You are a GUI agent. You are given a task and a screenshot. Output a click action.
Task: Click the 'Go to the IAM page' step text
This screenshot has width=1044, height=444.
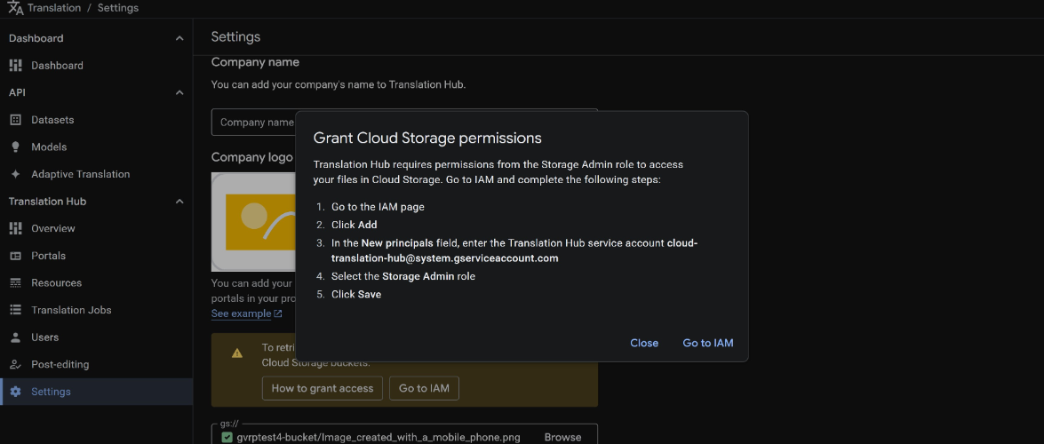(x=378, y=207)
